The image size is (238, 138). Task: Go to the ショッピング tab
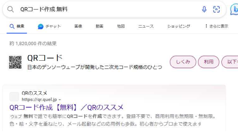[179, 26]
